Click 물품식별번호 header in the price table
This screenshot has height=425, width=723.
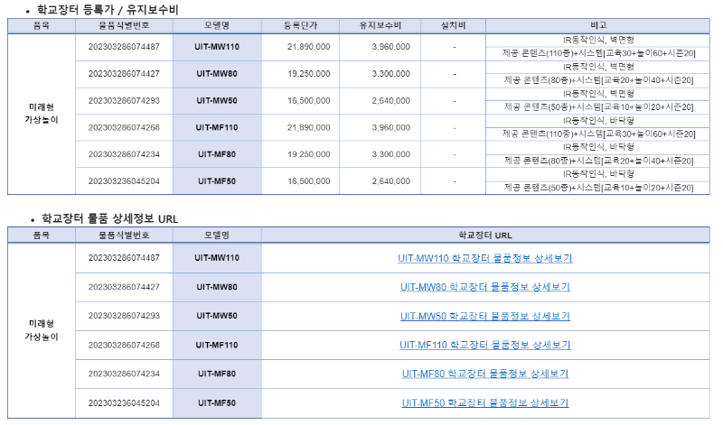124,26
